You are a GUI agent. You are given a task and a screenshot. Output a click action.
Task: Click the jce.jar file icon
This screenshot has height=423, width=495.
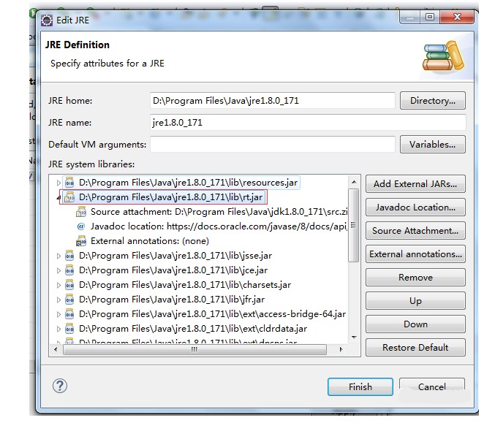tap(69, 270)
